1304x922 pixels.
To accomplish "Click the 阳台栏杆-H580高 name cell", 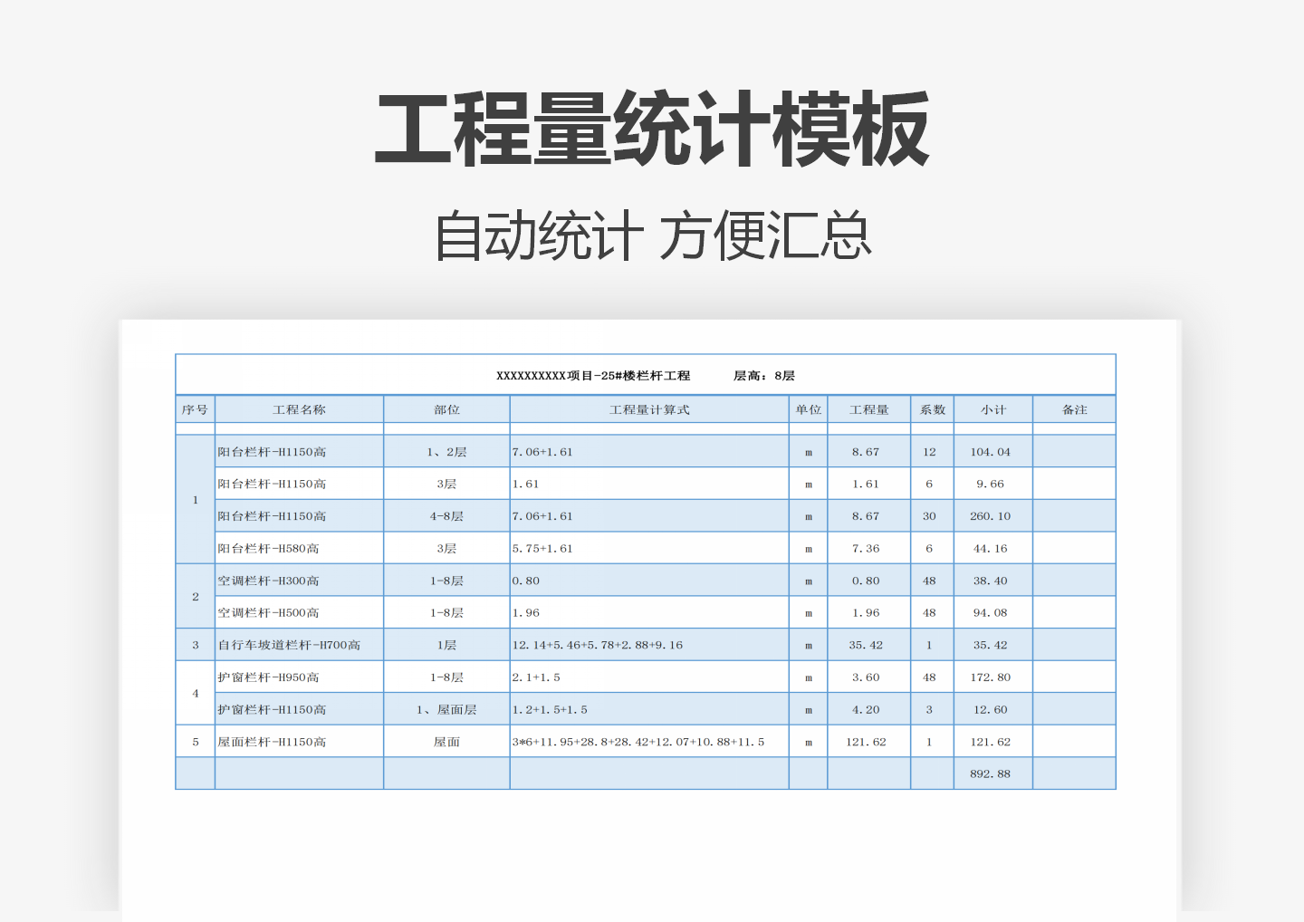I will tap(268, 548).
